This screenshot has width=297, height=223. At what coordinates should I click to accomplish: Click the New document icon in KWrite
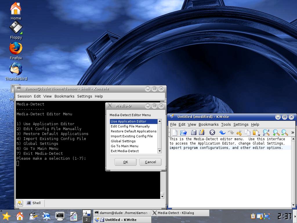(175, 132)
